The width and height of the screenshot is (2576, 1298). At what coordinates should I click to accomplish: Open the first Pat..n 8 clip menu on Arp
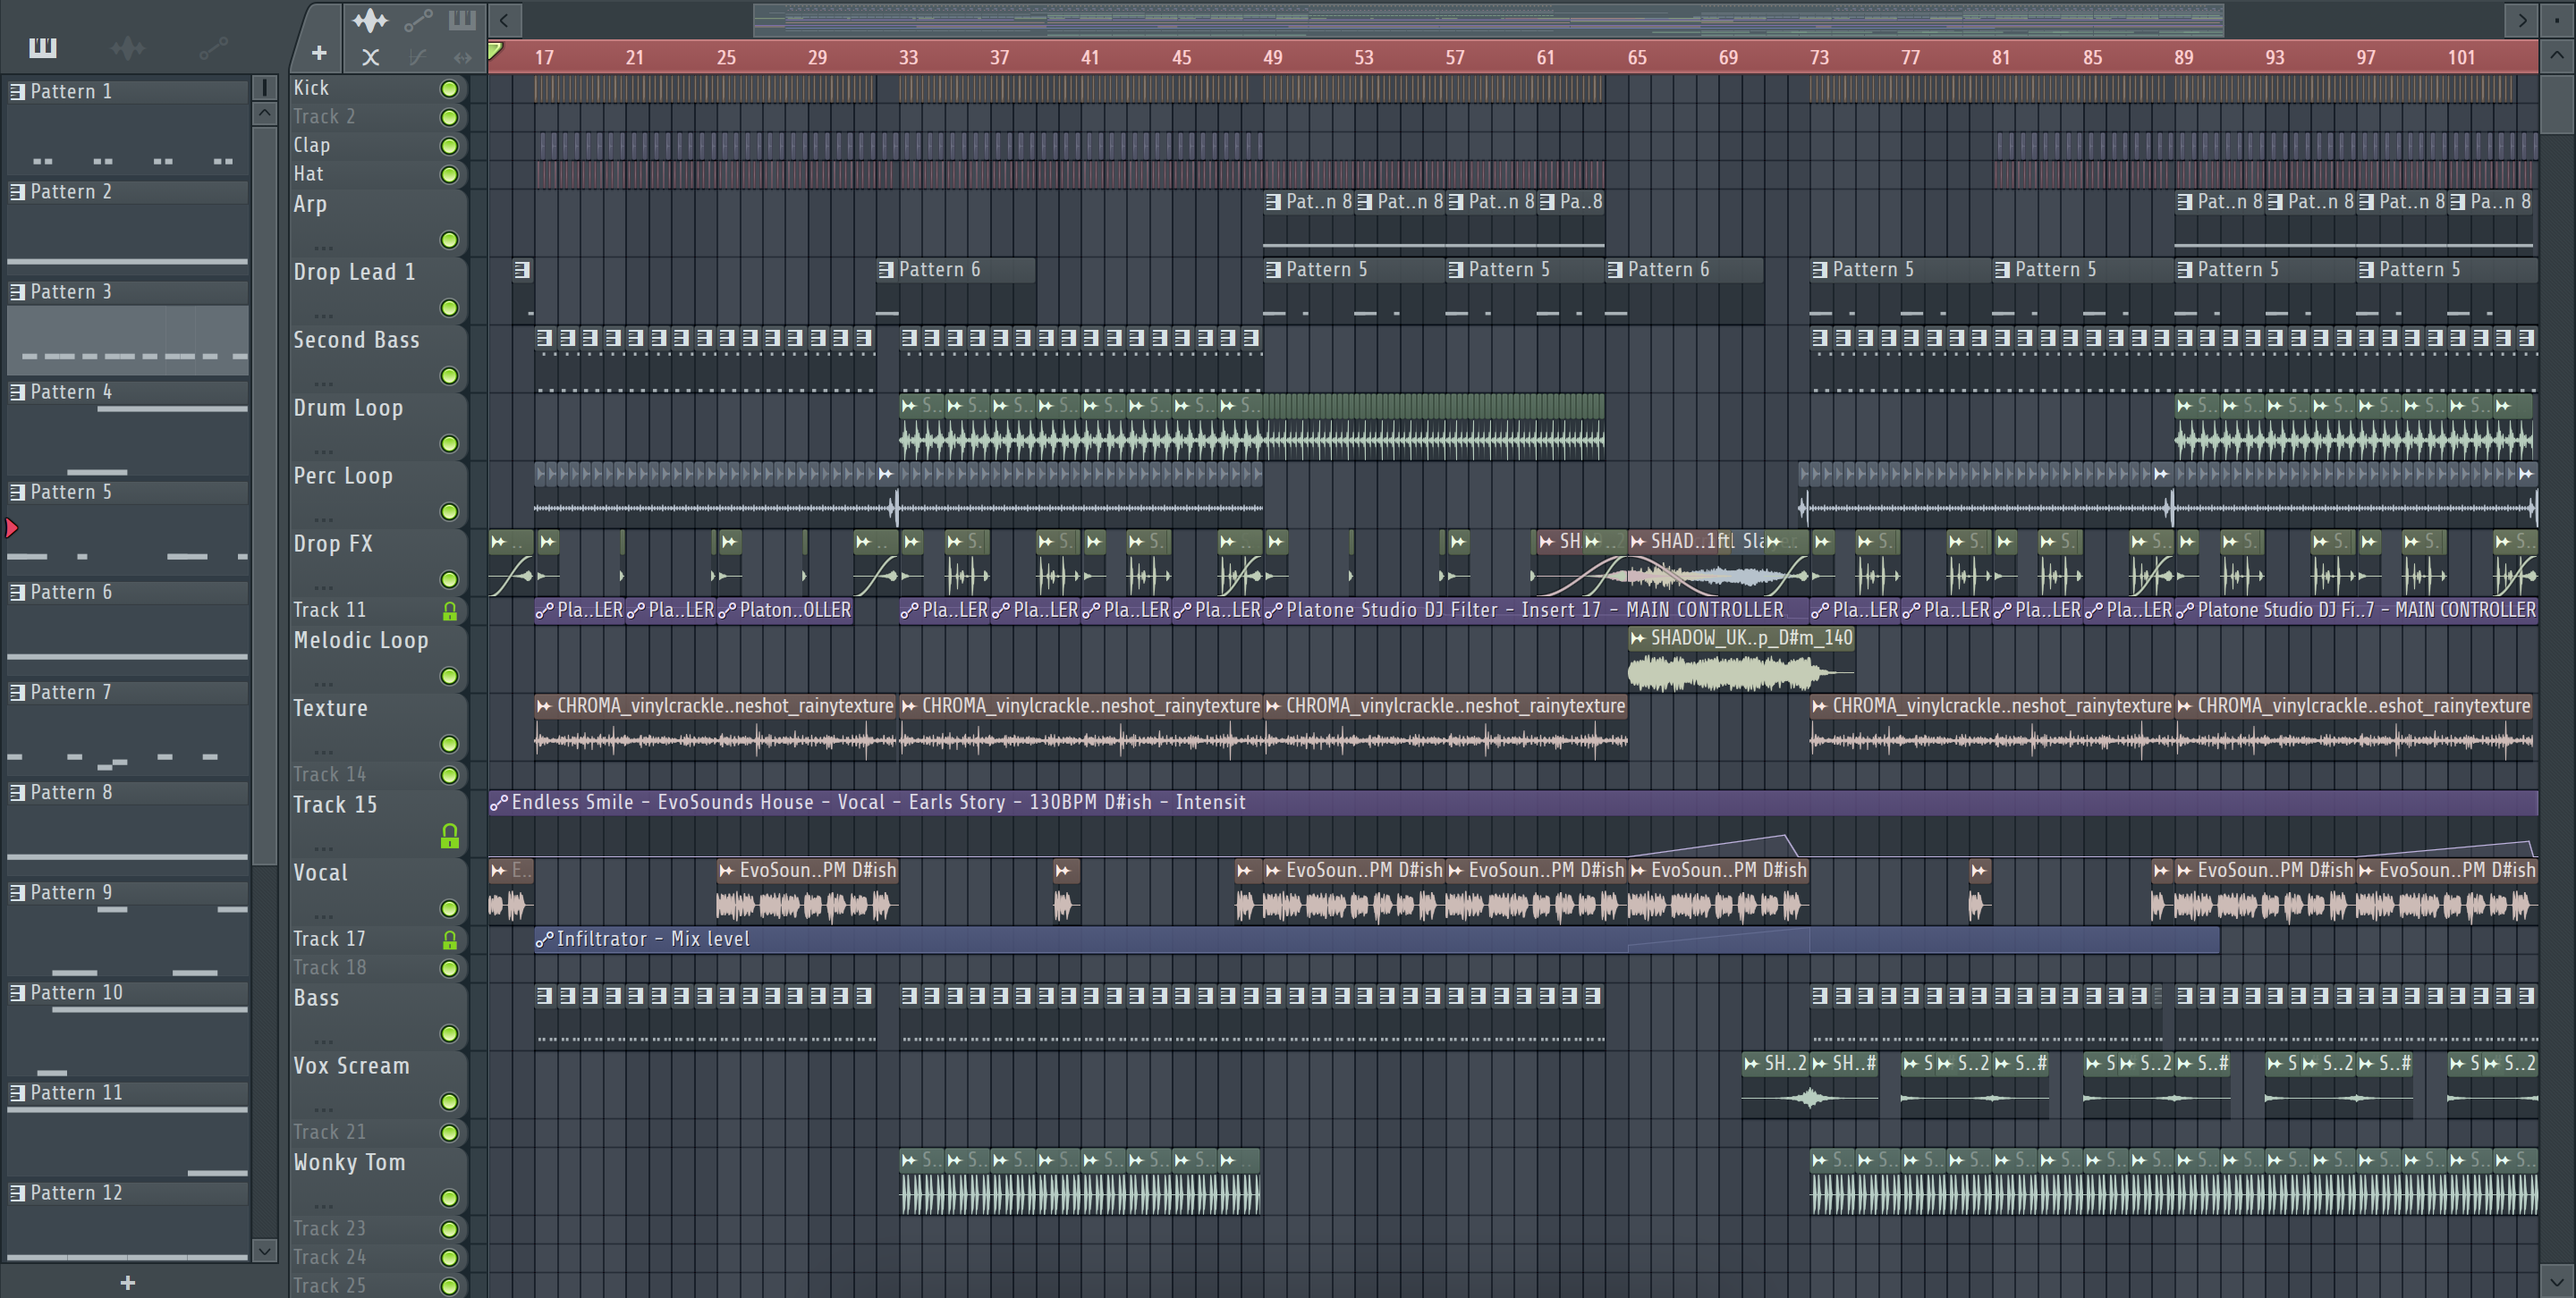1273,202
